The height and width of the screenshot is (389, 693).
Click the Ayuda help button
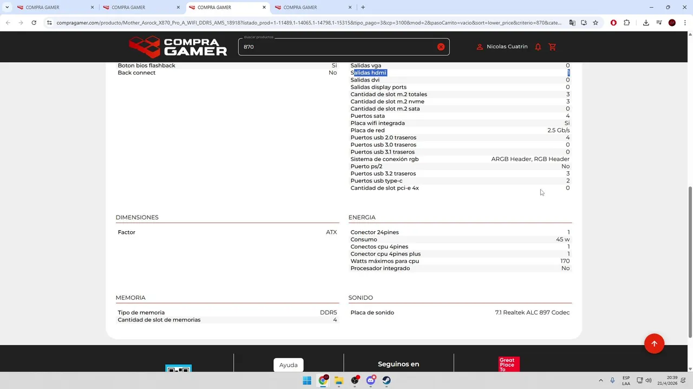[x=289, y=365]
